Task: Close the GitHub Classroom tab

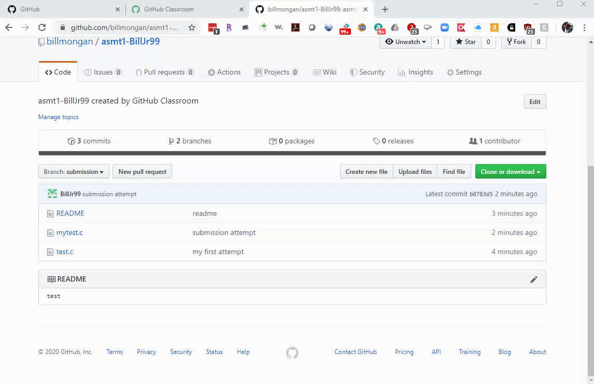Action: [x=242, y=9]
